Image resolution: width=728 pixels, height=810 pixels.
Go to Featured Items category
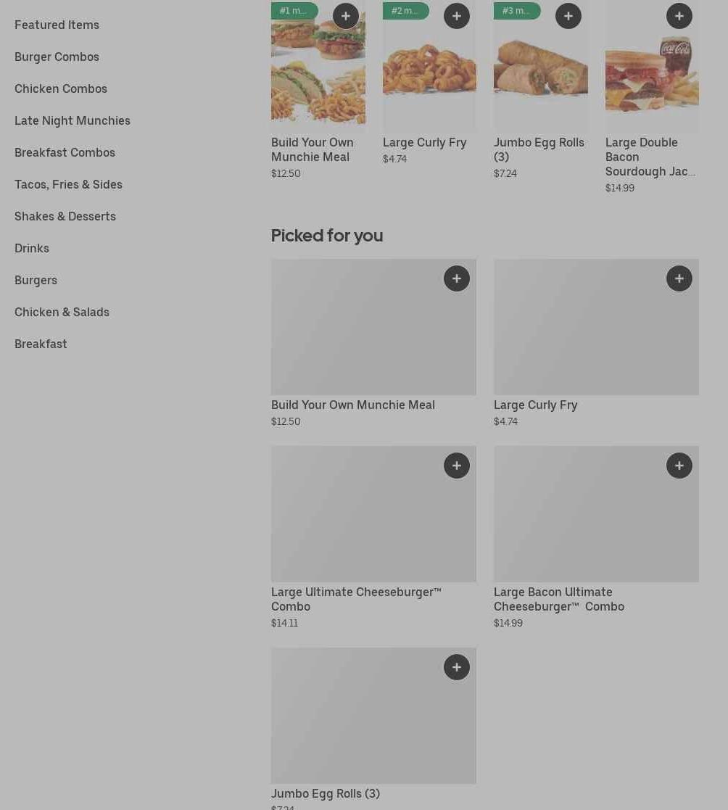point(57,25)
